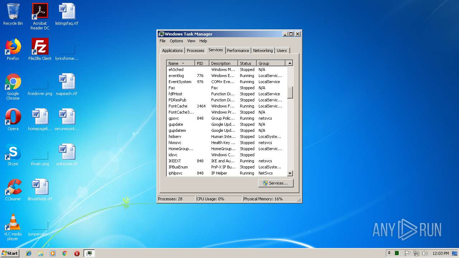Click Task Manager taskbar button

click(x=89, y=253)
